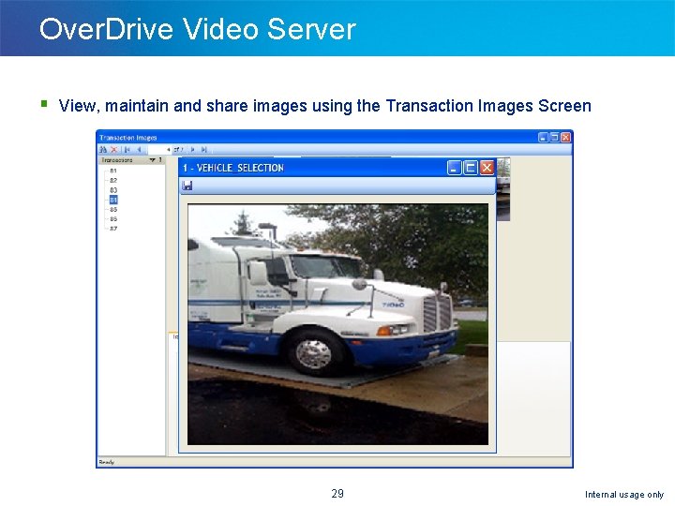Close the Transaction Images window
This screenshot has width=675, height=506.
(565, 137)
